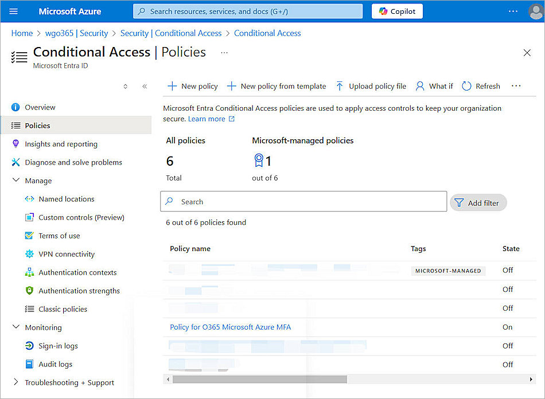Select Authentication strengths in the sidebar

tap(79, 291)
